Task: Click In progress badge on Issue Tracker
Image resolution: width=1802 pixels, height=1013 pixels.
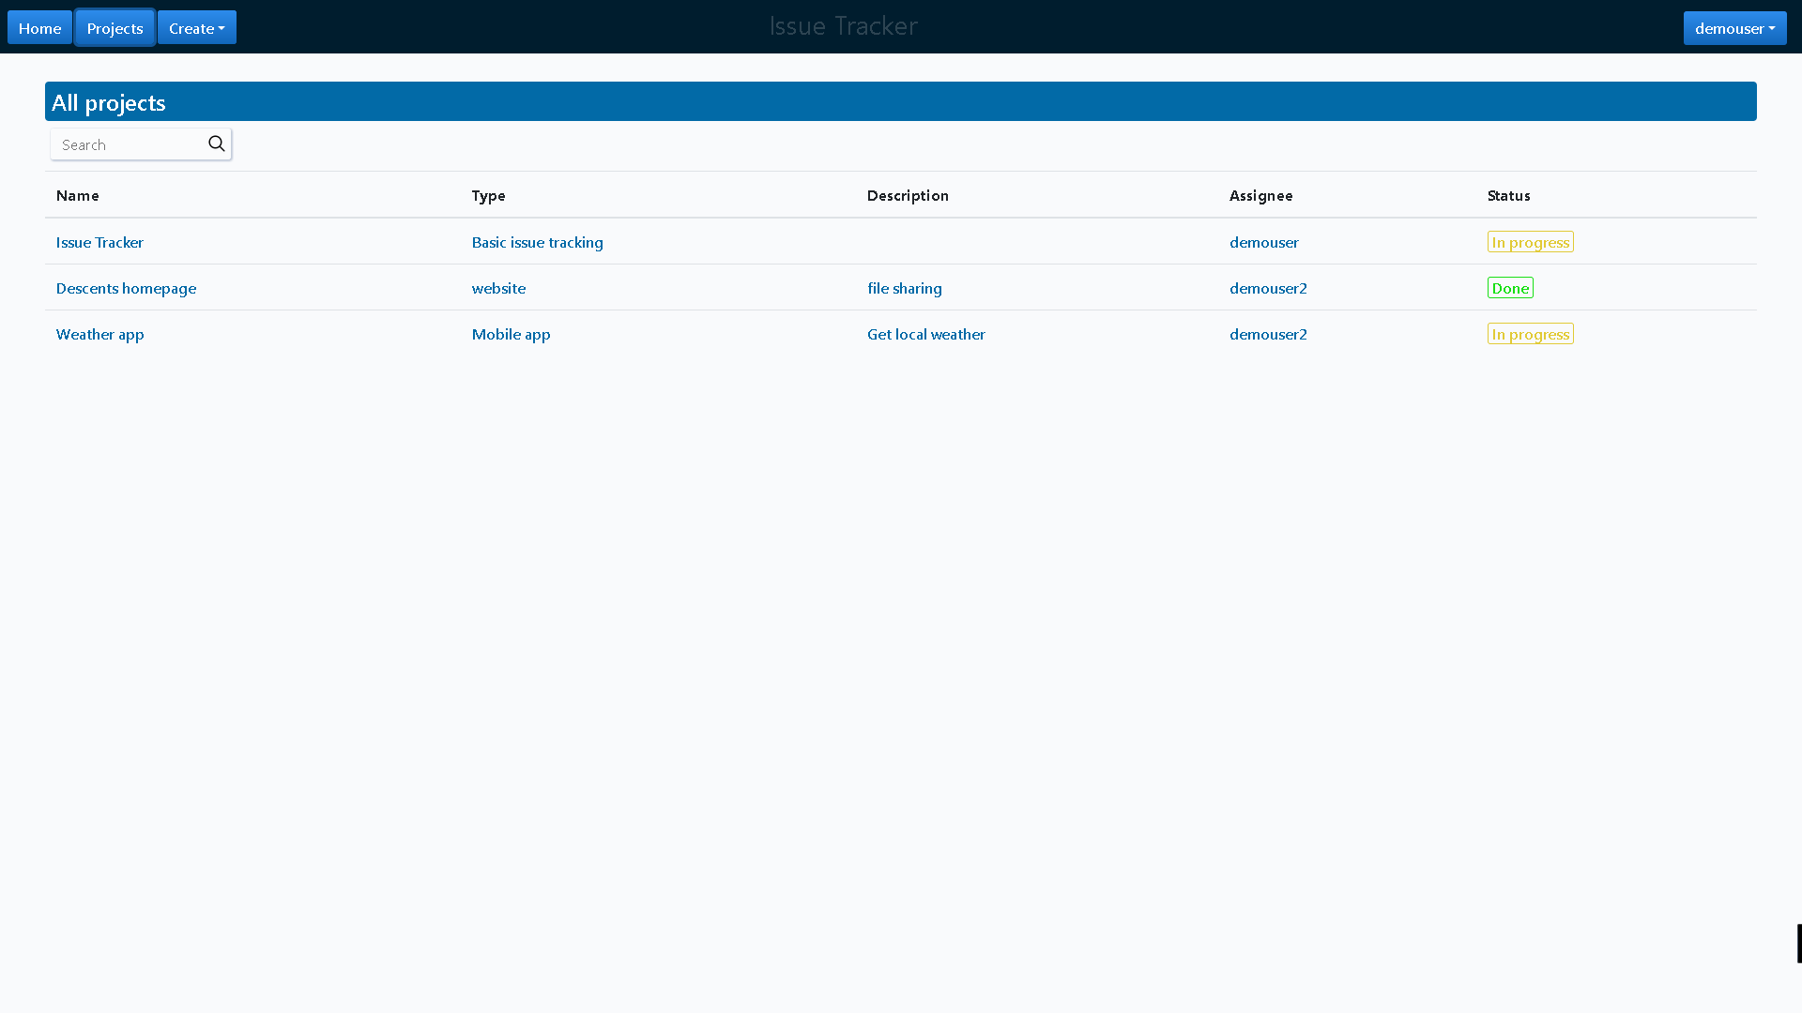Action: coord(1530,242)
